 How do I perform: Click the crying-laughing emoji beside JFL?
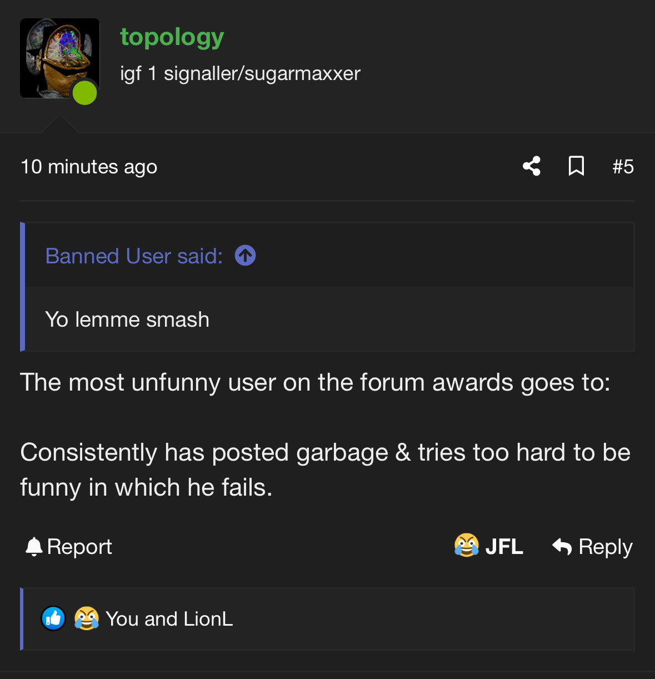click(467, 546)
